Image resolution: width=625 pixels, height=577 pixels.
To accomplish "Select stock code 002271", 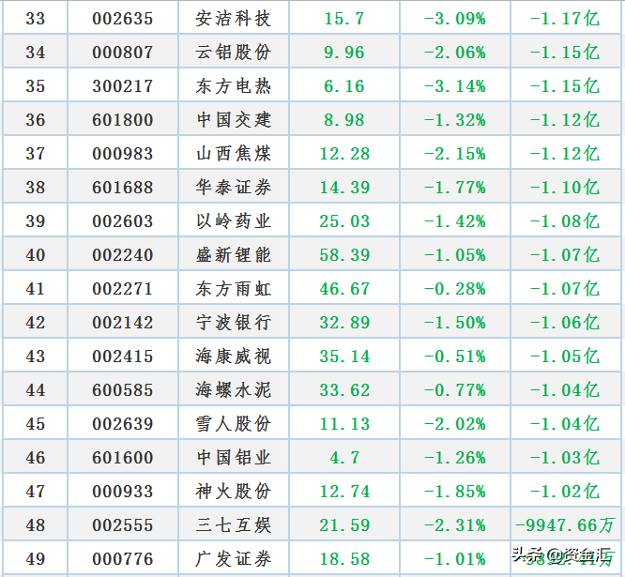I will click(x=123, y=289).
